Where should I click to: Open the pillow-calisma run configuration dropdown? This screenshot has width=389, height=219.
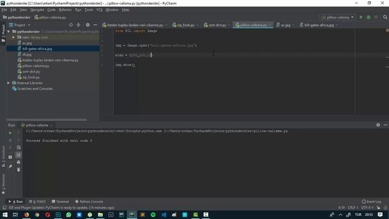(338, 17)
